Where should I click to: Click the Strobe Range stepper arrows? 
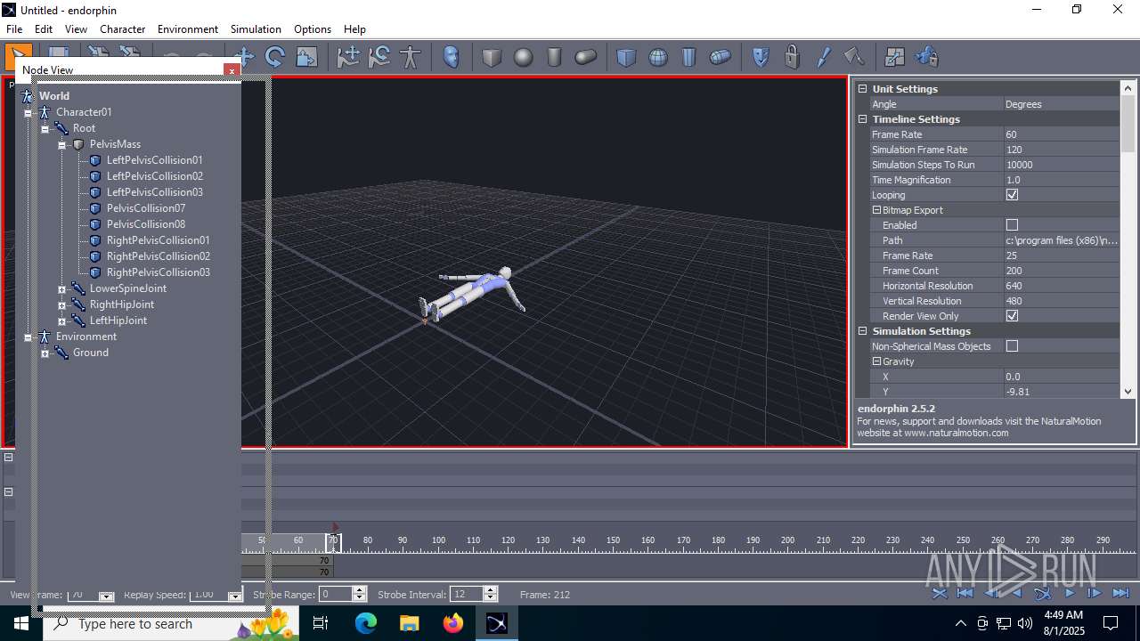[x=360, y=594]
